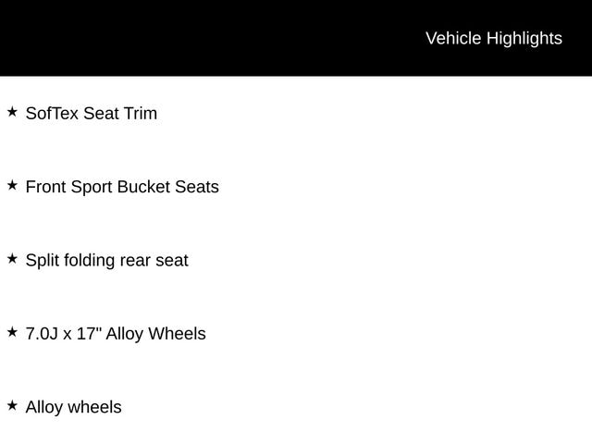592x444 pixels.
Task: Click the word Trim in the first highlight
Action: 141,114
